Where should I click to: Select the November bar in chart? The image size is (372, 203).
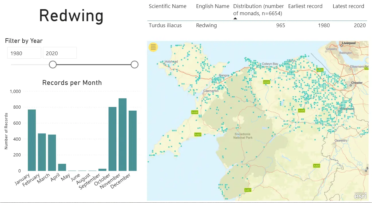[123, 134]
